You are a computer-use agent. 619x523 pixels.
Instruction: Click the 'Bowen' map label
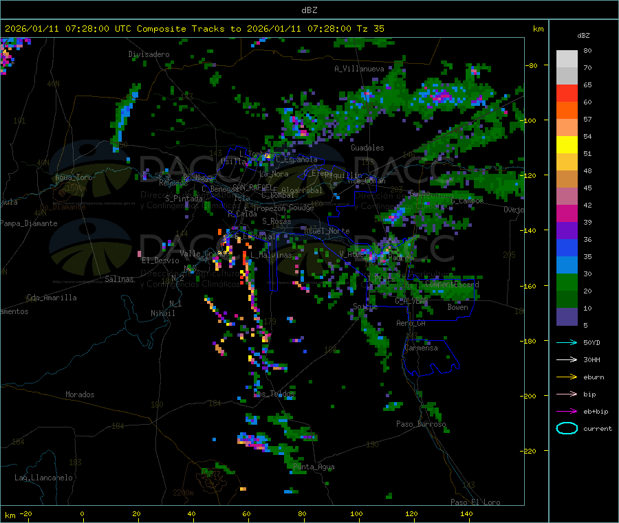pyautogui.click(x=458, y=307)
